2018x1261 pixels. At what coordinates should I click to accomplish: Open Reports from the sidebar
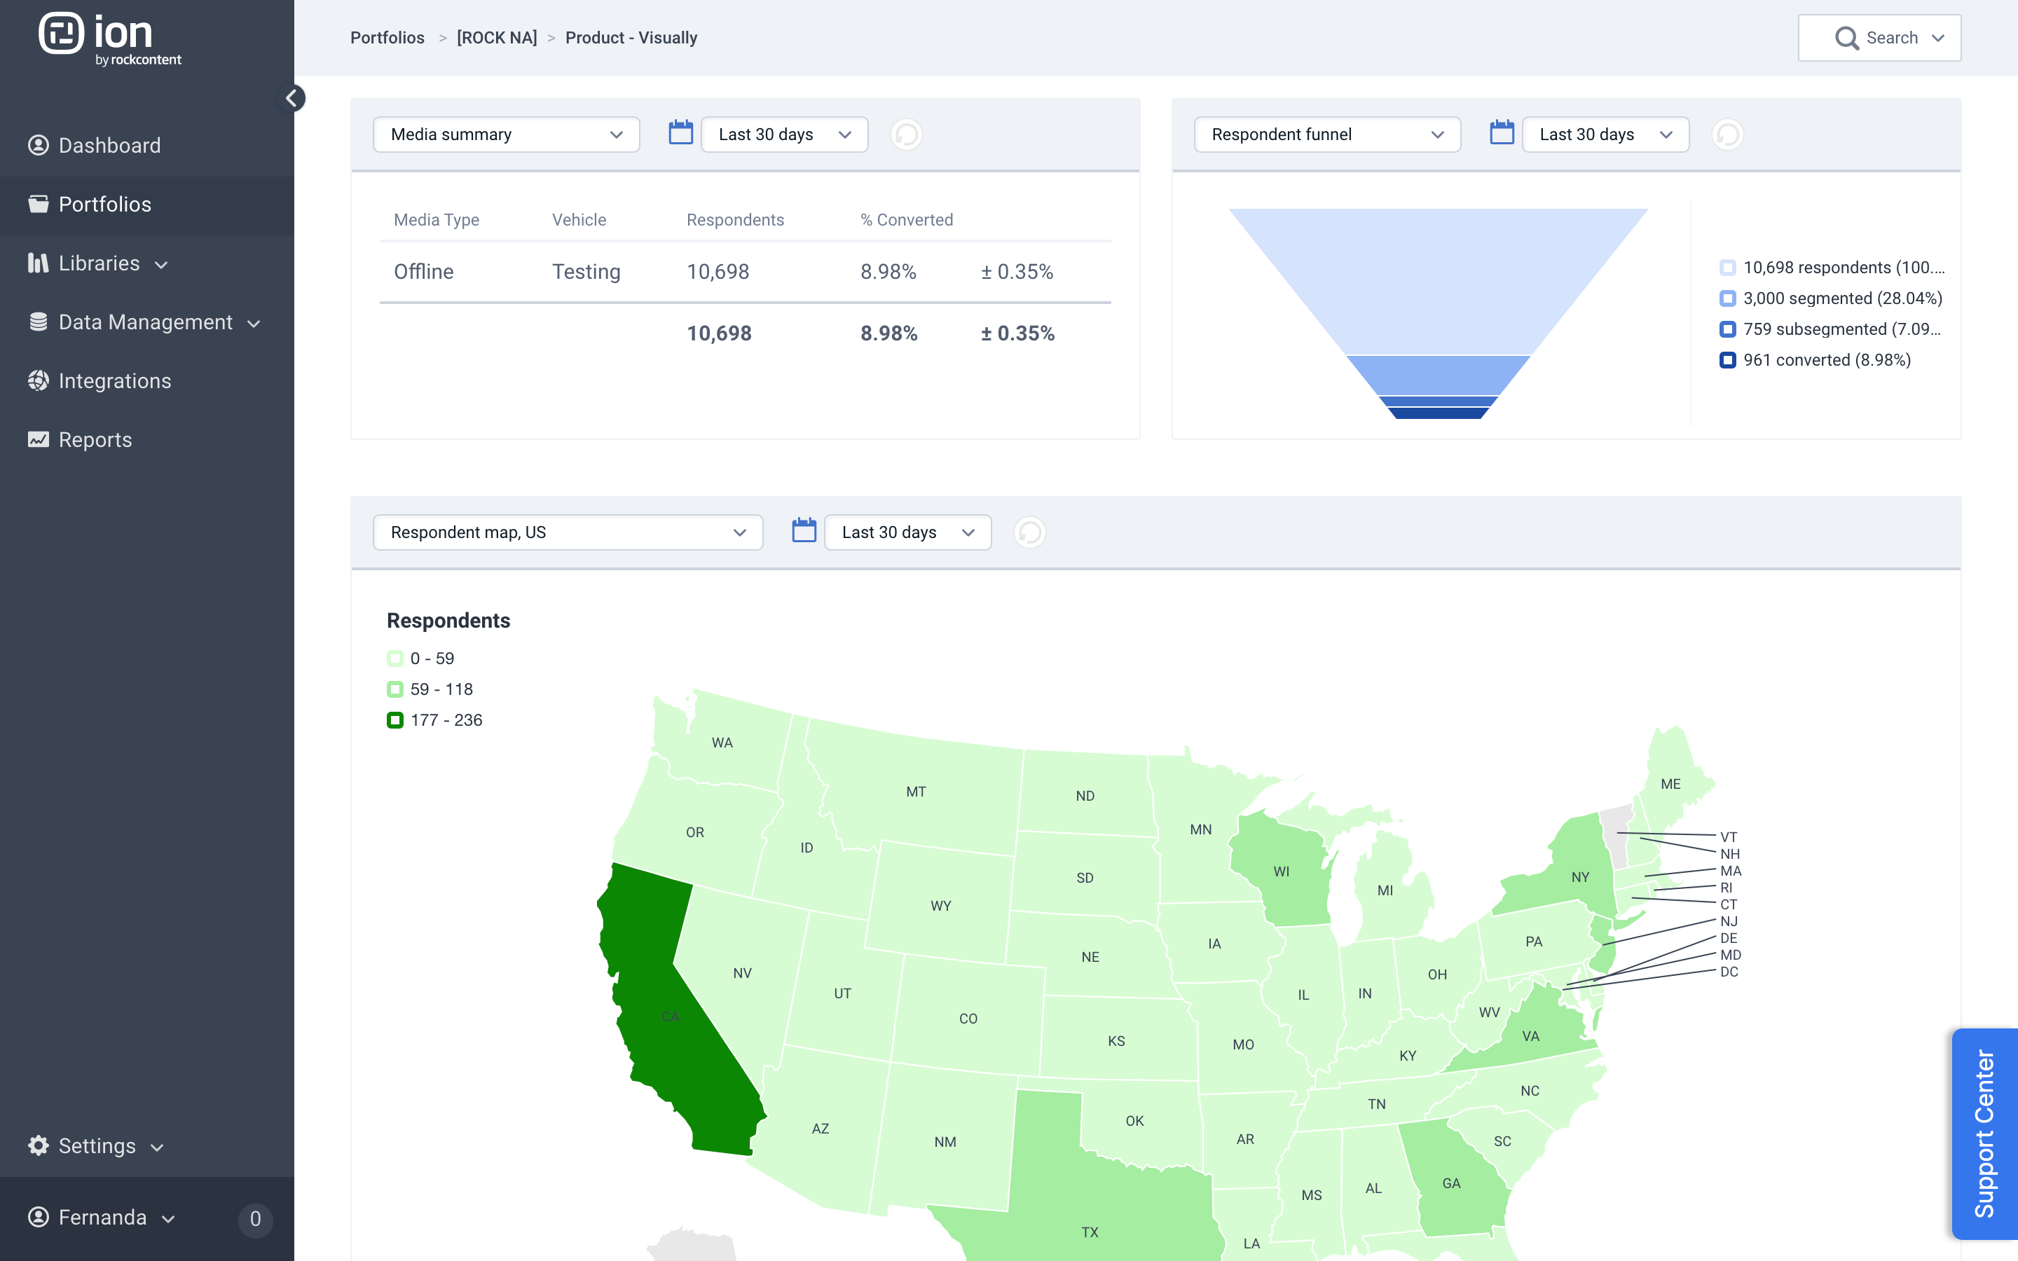click(95, 439)
